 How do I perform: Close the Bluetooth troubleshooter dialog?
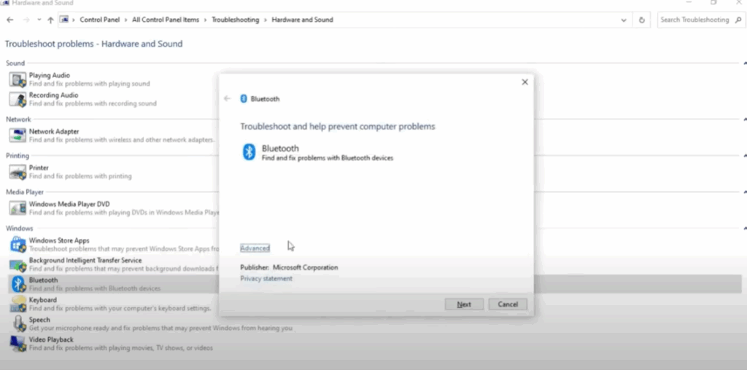525,82
